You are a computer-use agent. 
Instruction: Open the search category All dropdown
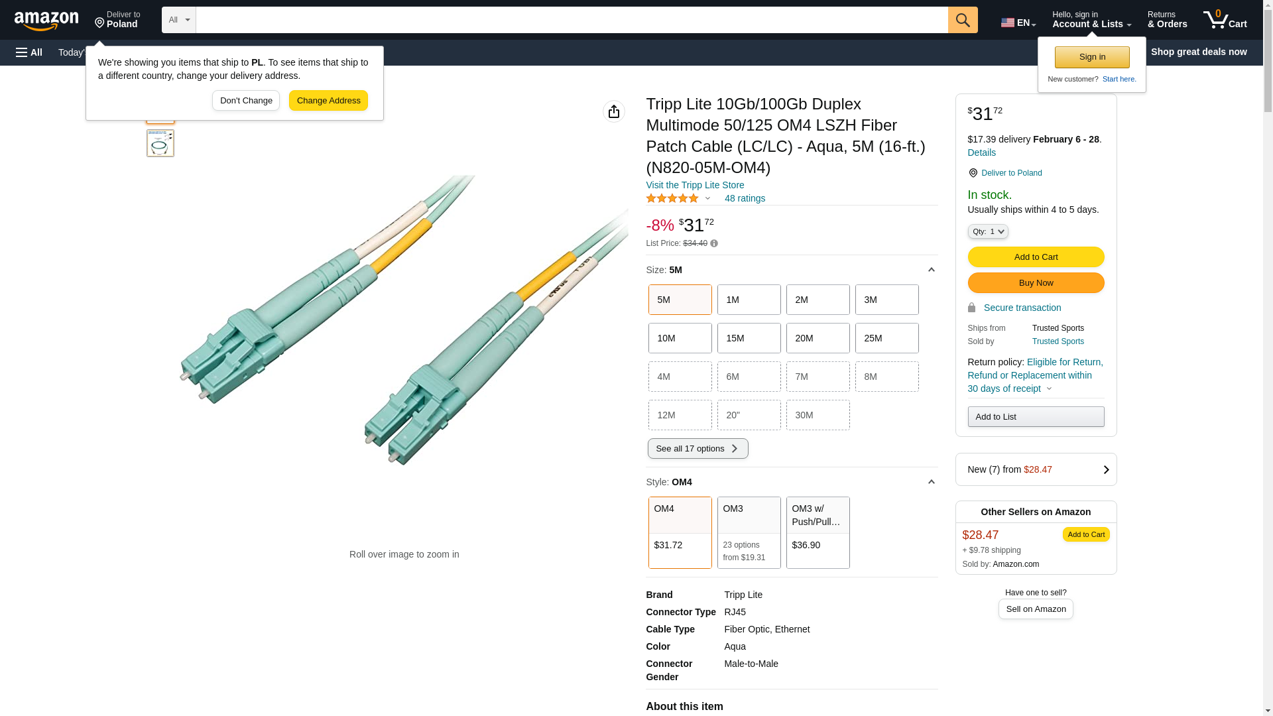point(178,20)
